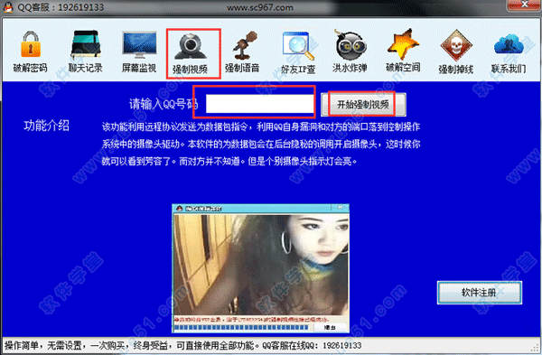This screenshot has height=355, width=542.
Task: Open the 洪水炸弹 bomb icon
Action: click(x=350, y=45)
